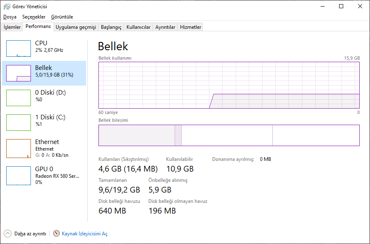Open the Ethernet performance graph
Screen dimensions: 370x244
tap(19, 149)
